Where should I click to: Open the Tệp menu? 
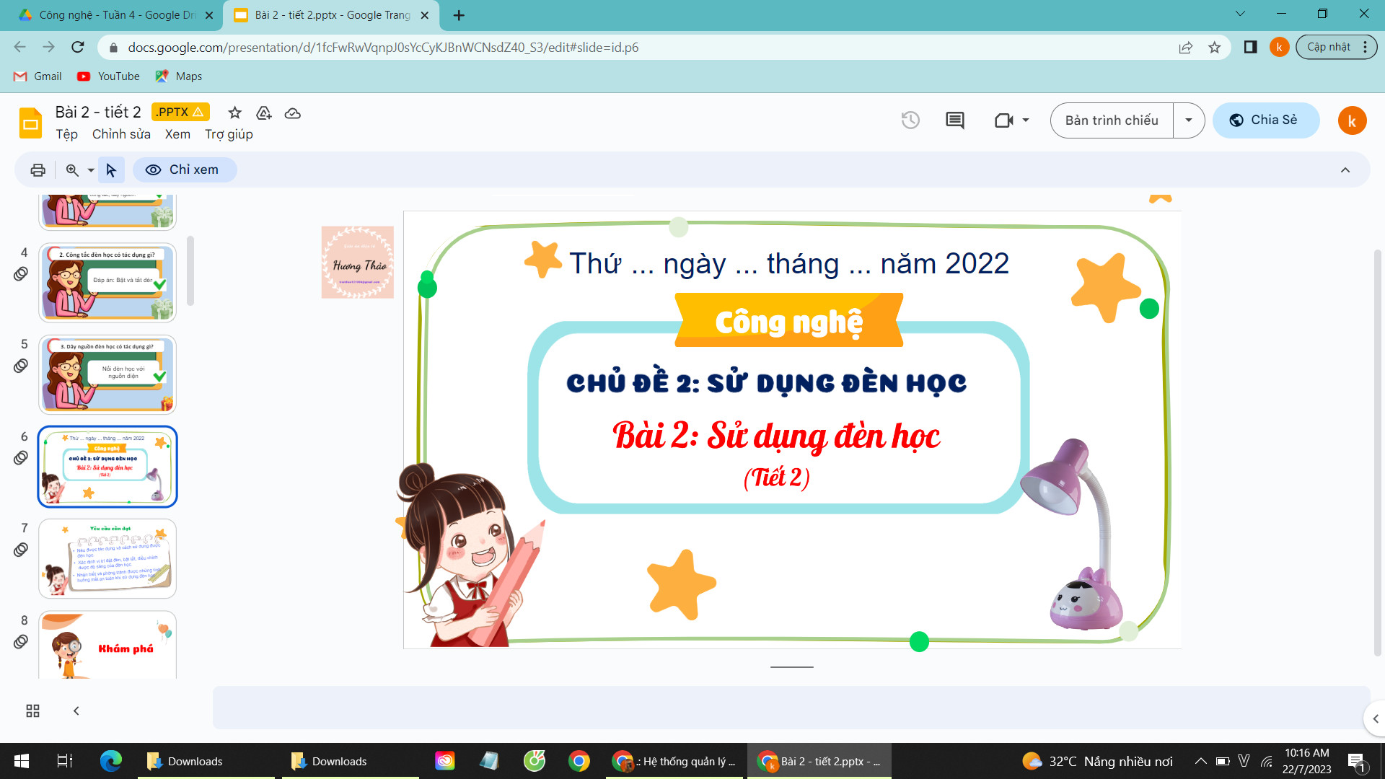pyautogui.click(x=66, y=134)
